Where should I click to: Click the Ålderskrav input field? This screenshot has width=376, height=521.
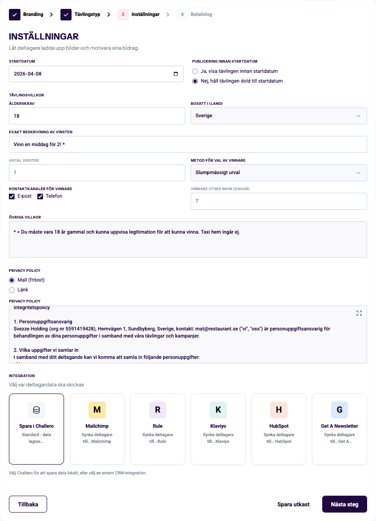[x=97, y=116]
